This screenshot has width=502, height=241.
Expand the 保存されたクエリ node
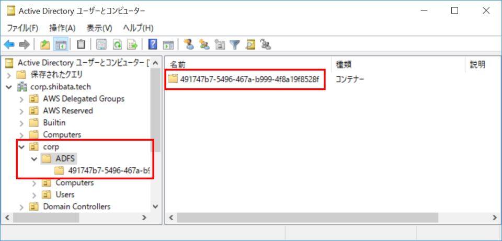[9, 75]
